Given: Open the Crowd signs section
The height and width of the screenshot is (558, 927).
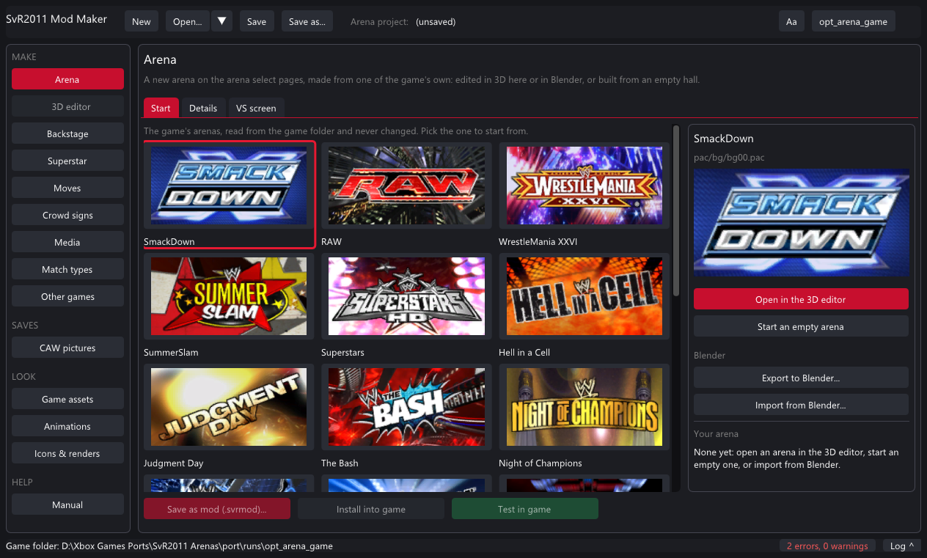Looking at the screenshot, I should [x=67, y=215].
